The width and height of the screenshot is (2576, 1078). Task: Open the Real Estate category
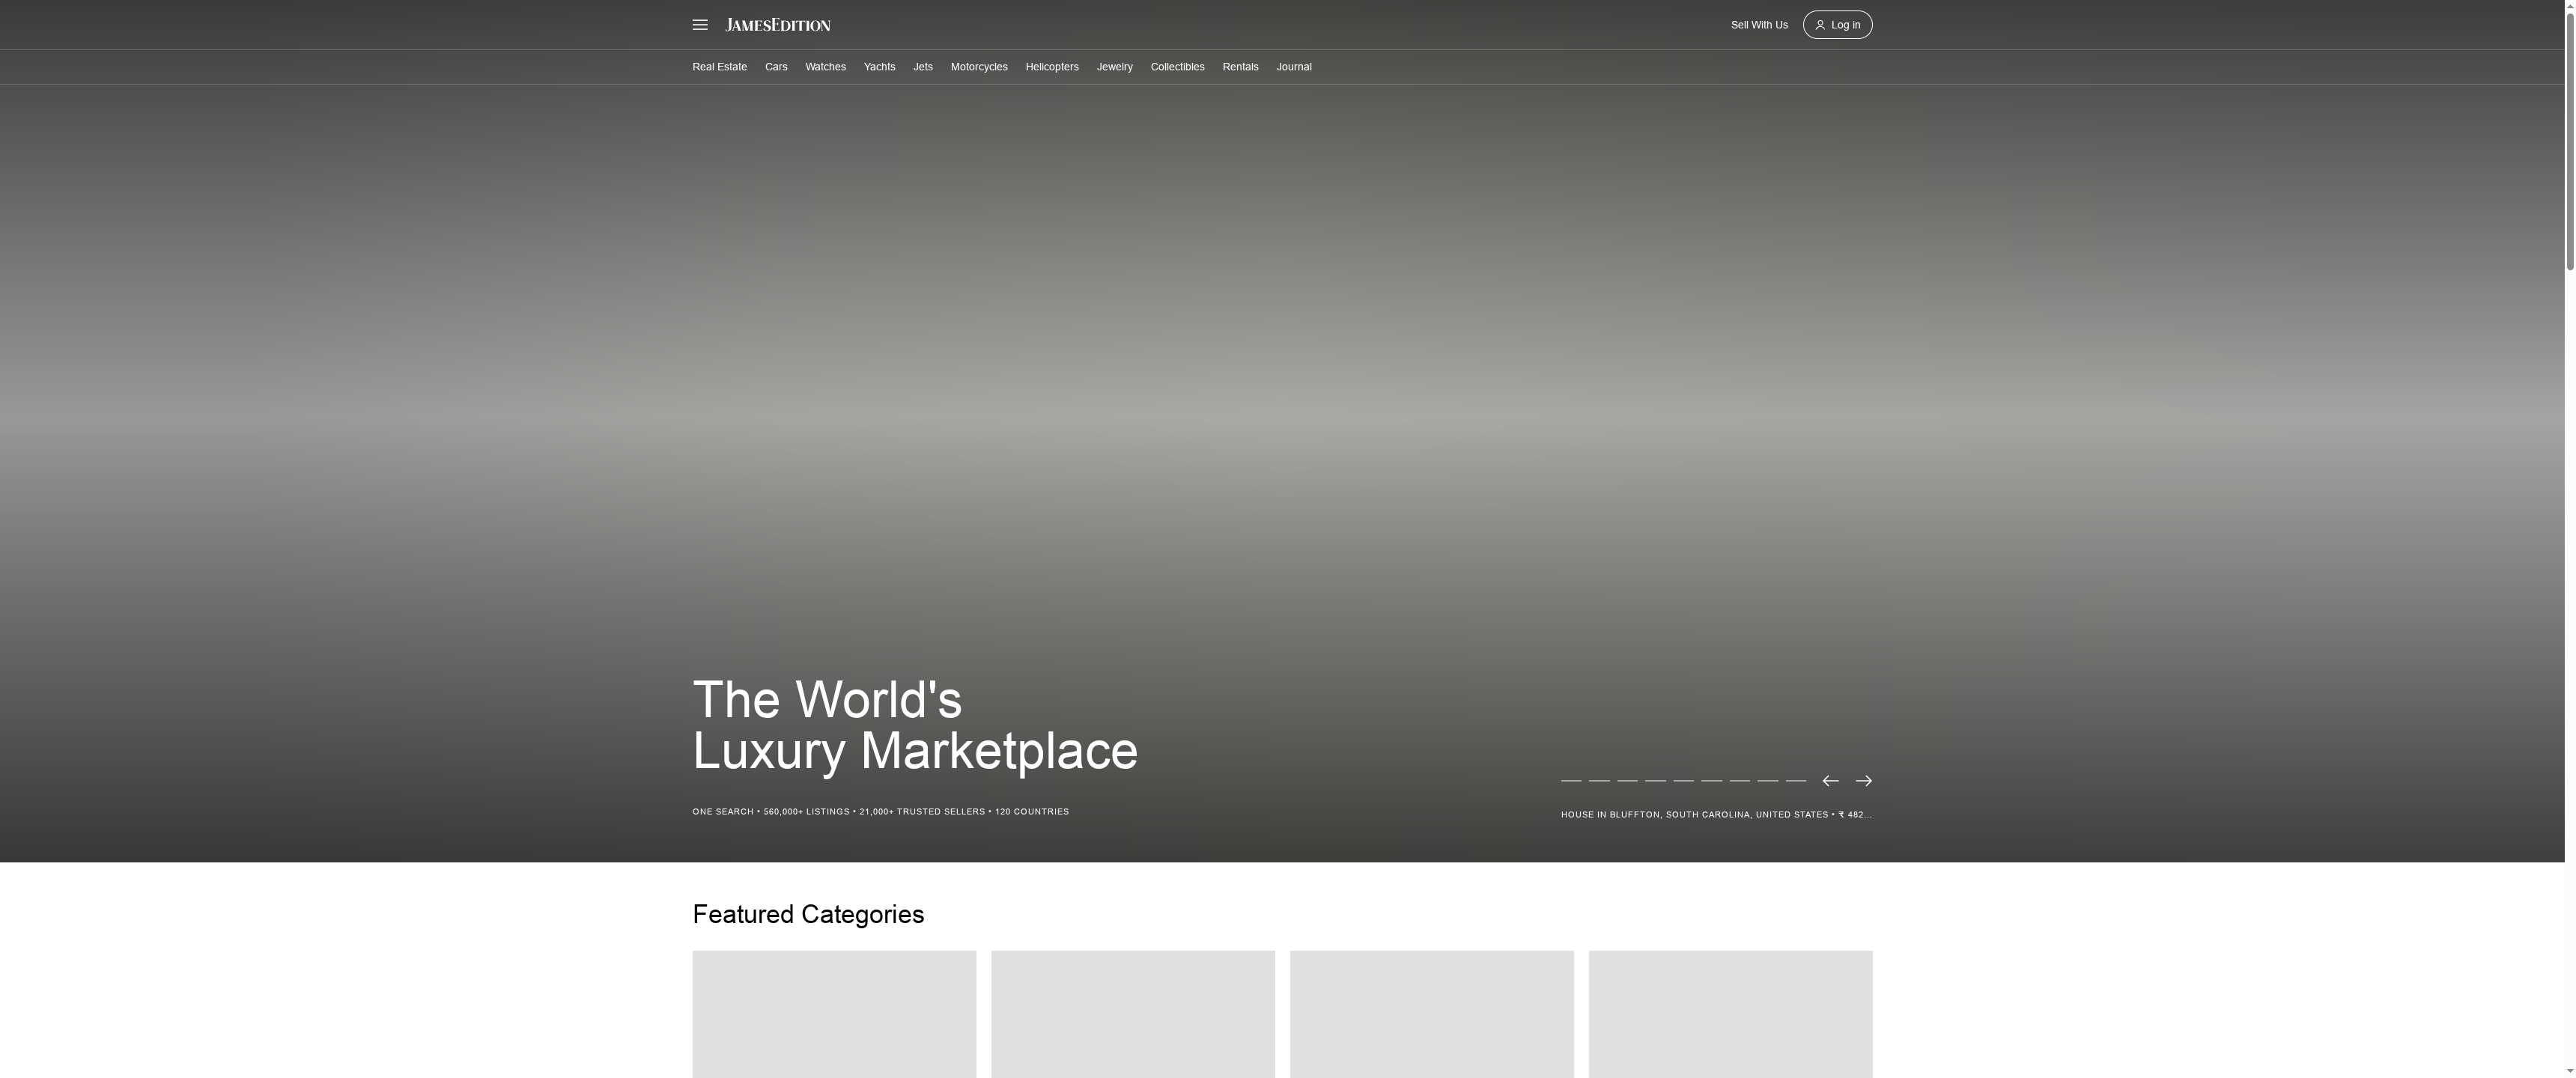(719, 67)
